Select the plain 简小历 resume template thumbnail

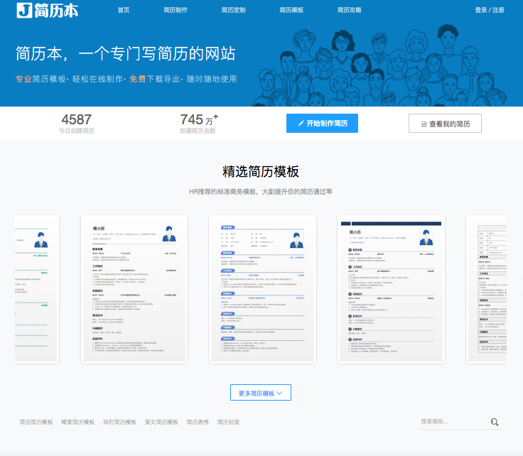pos(134,289)
